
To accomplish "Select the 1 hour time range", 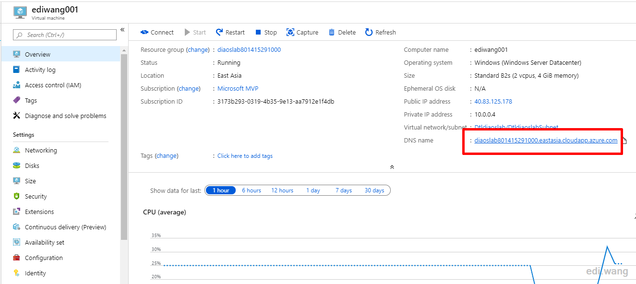I will pyautogui.click(x=221, y=190).
